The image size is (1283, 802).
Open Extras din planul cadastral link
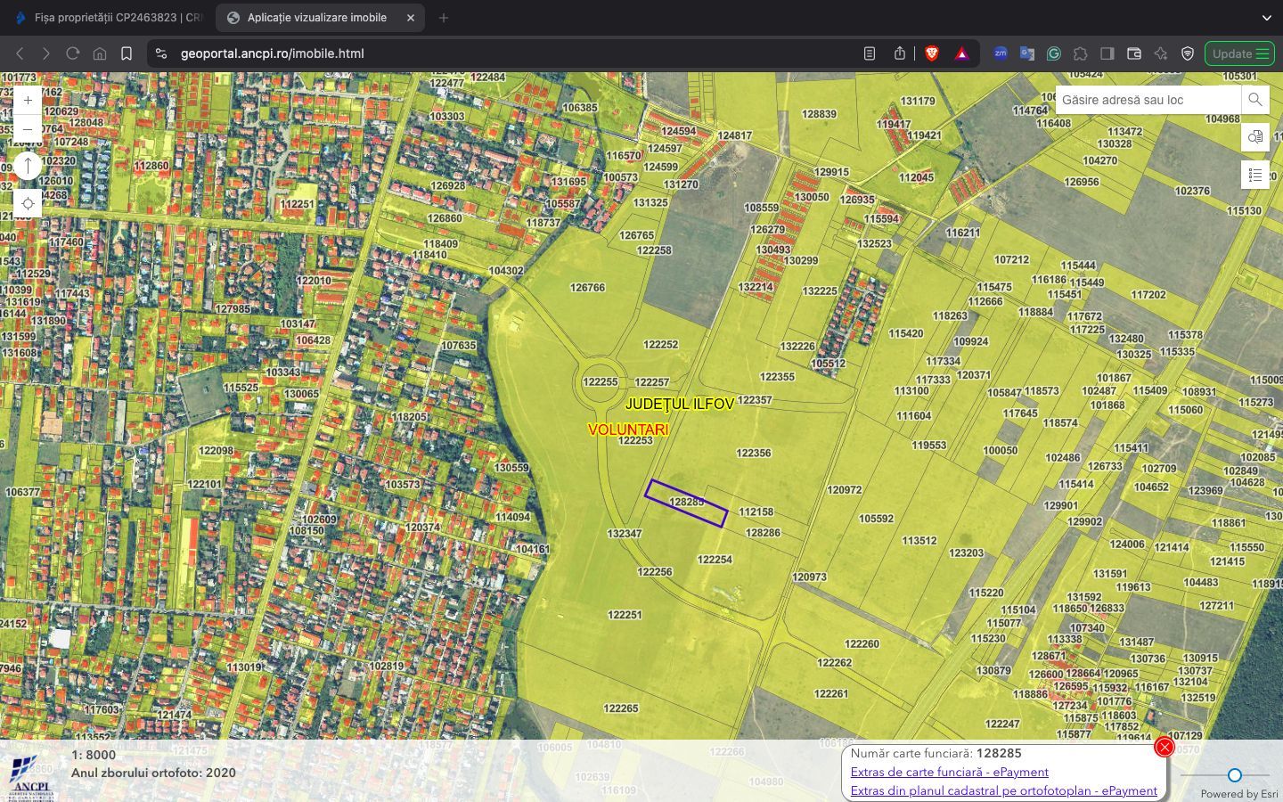pos(1003,790)
